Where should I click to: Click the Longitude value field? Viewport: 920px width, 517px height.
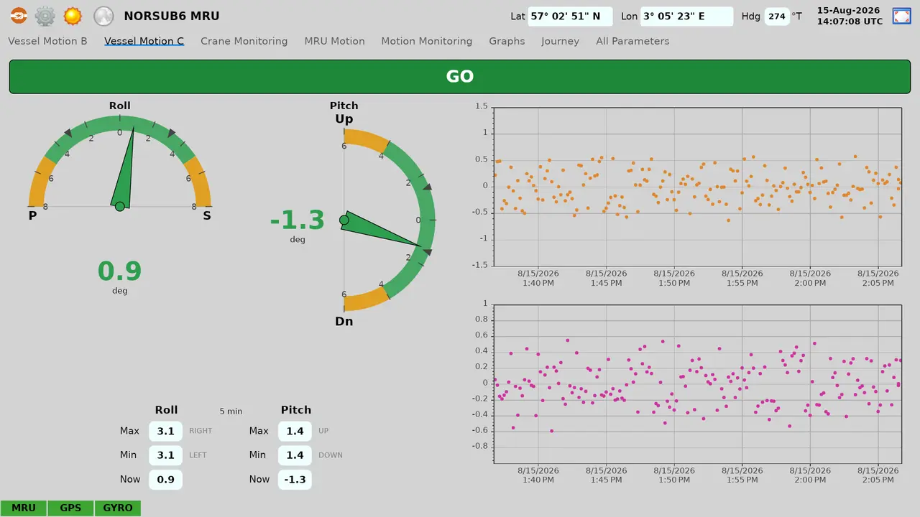point(687,17)
